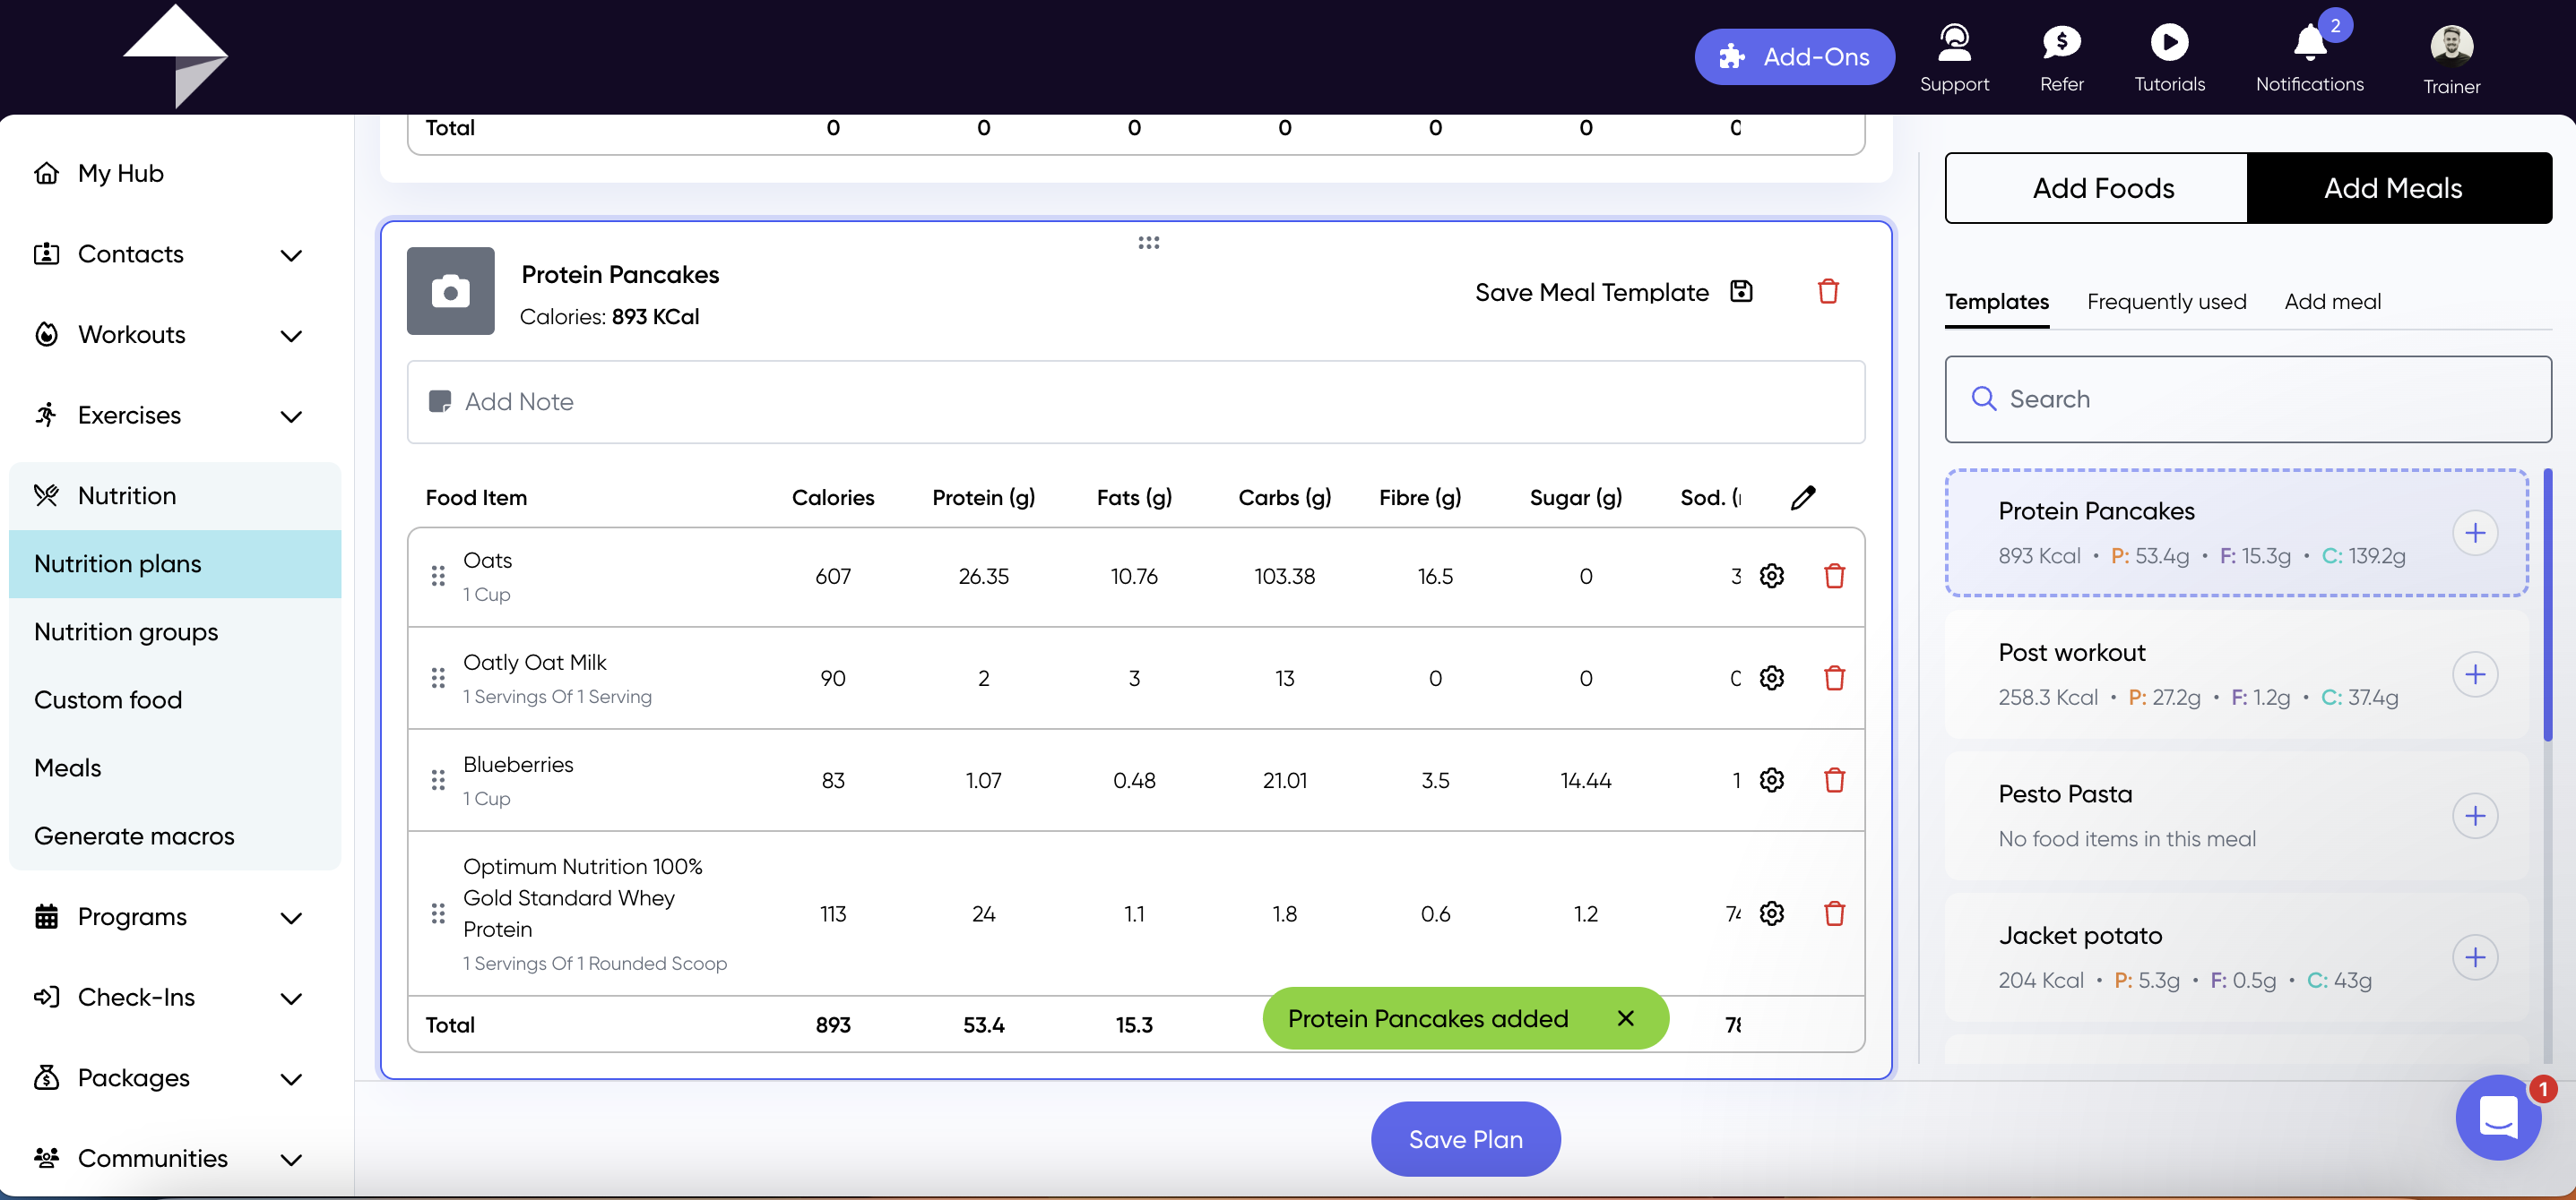The image size is (2576, 1200).
Task: Upload a meal photo via camera thumbnail
Action: click(450, 291)
